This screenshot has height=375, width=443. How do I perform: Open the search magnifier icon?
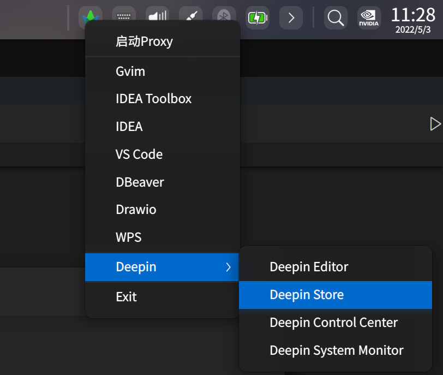pyautogui.click(x=336, y=17)
